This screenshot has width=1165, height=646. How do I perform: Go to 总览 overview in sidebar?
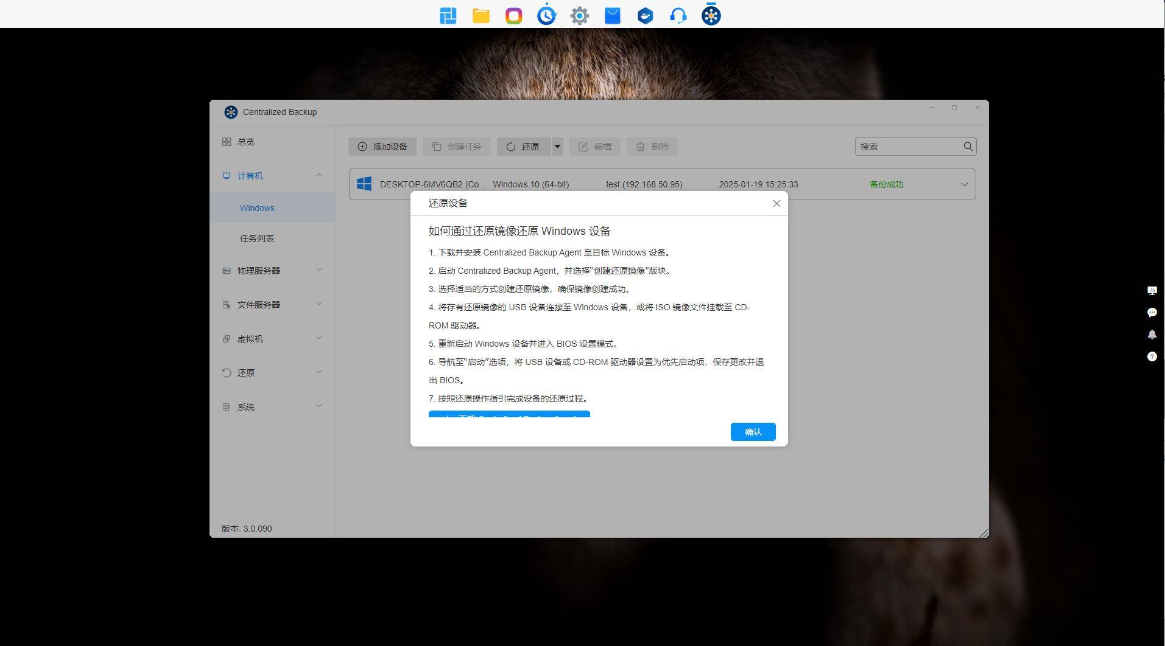coord(246,142)
